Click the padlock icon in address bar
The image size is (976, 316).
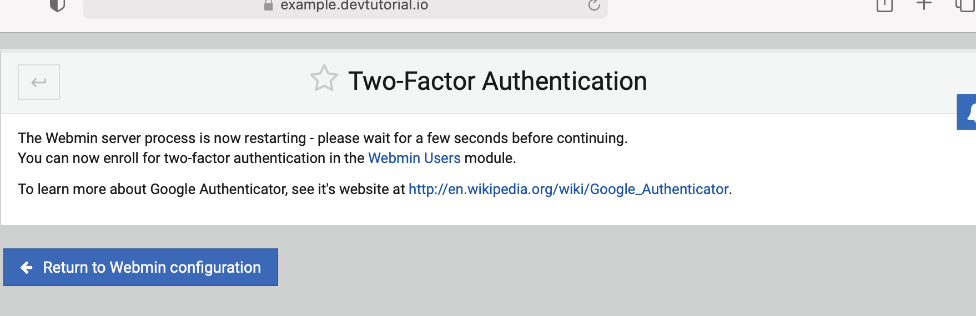tap(268, 6)
